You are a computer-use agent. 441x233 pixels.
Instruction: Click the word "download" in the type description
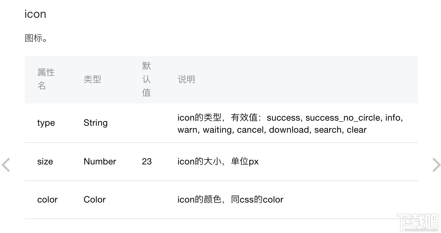[x=289, y=130]
